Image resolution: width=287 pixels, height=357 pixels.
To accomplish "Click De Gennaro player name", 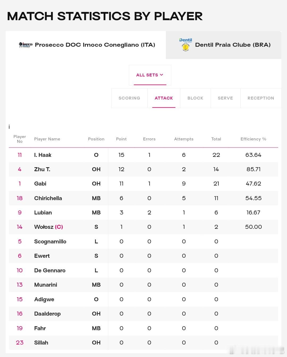I will [x=50, y=270].
